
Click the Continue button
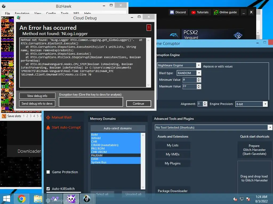tap(139, 104)
